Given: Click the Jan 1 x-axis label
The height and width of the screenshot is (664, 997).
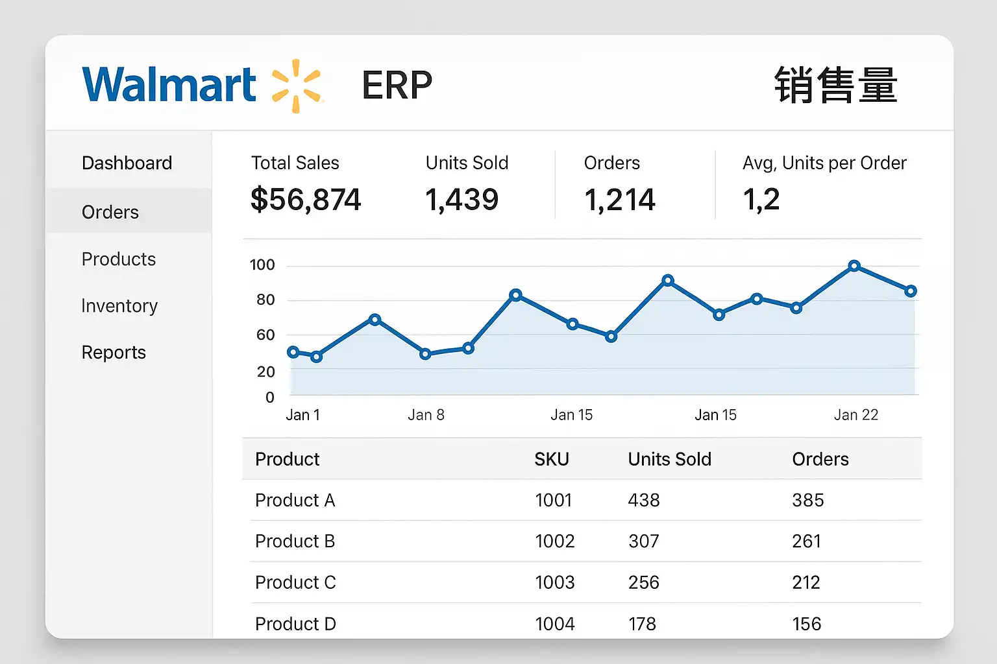Looking at the screenshot, I should [303, 415].
